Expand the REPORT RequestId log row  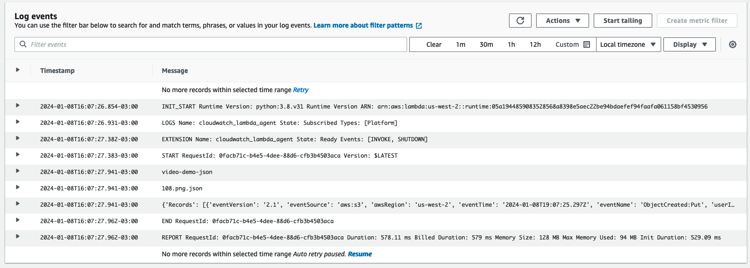(18, 237)
